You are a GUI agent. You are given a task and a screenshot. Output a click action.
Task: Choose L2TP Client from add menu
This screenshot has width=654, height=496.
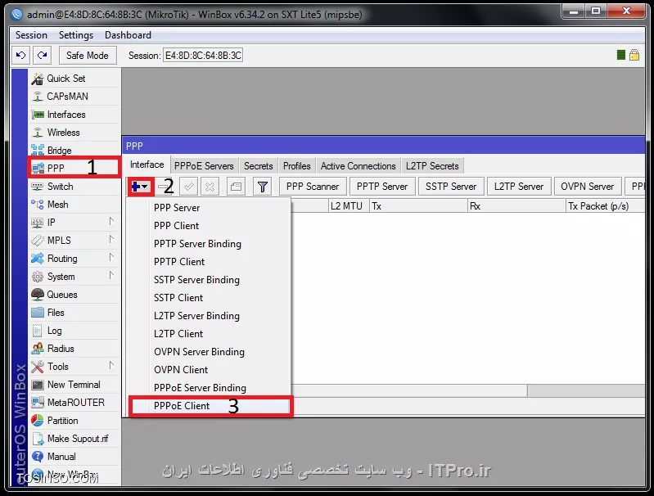click(x=209, y=334)
